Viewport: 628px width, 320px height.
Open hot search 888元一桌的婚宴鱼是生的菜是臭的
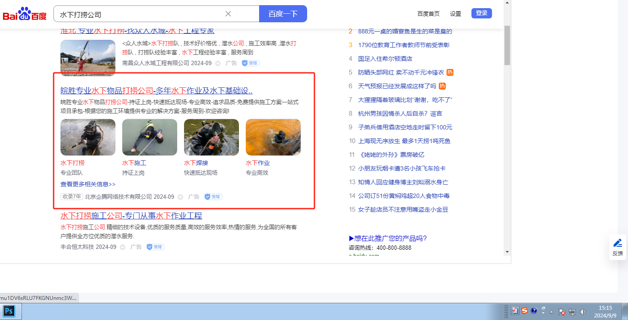pyautogui.click(x=405, y=31)
